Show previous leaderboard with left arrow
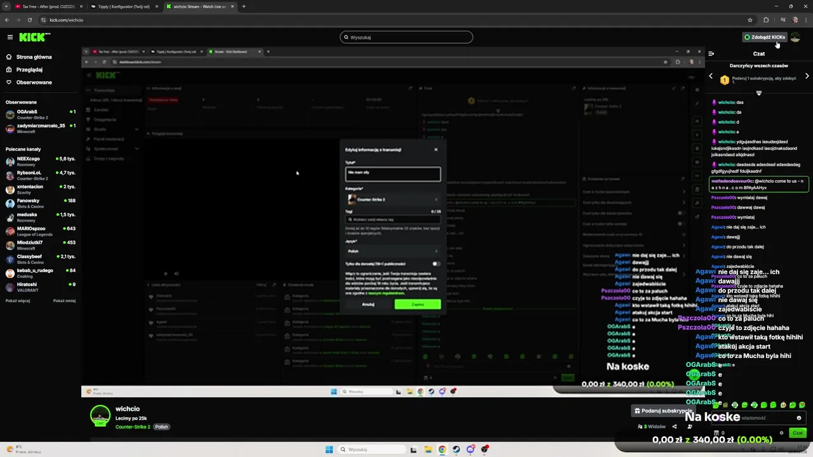 [711, 76]
